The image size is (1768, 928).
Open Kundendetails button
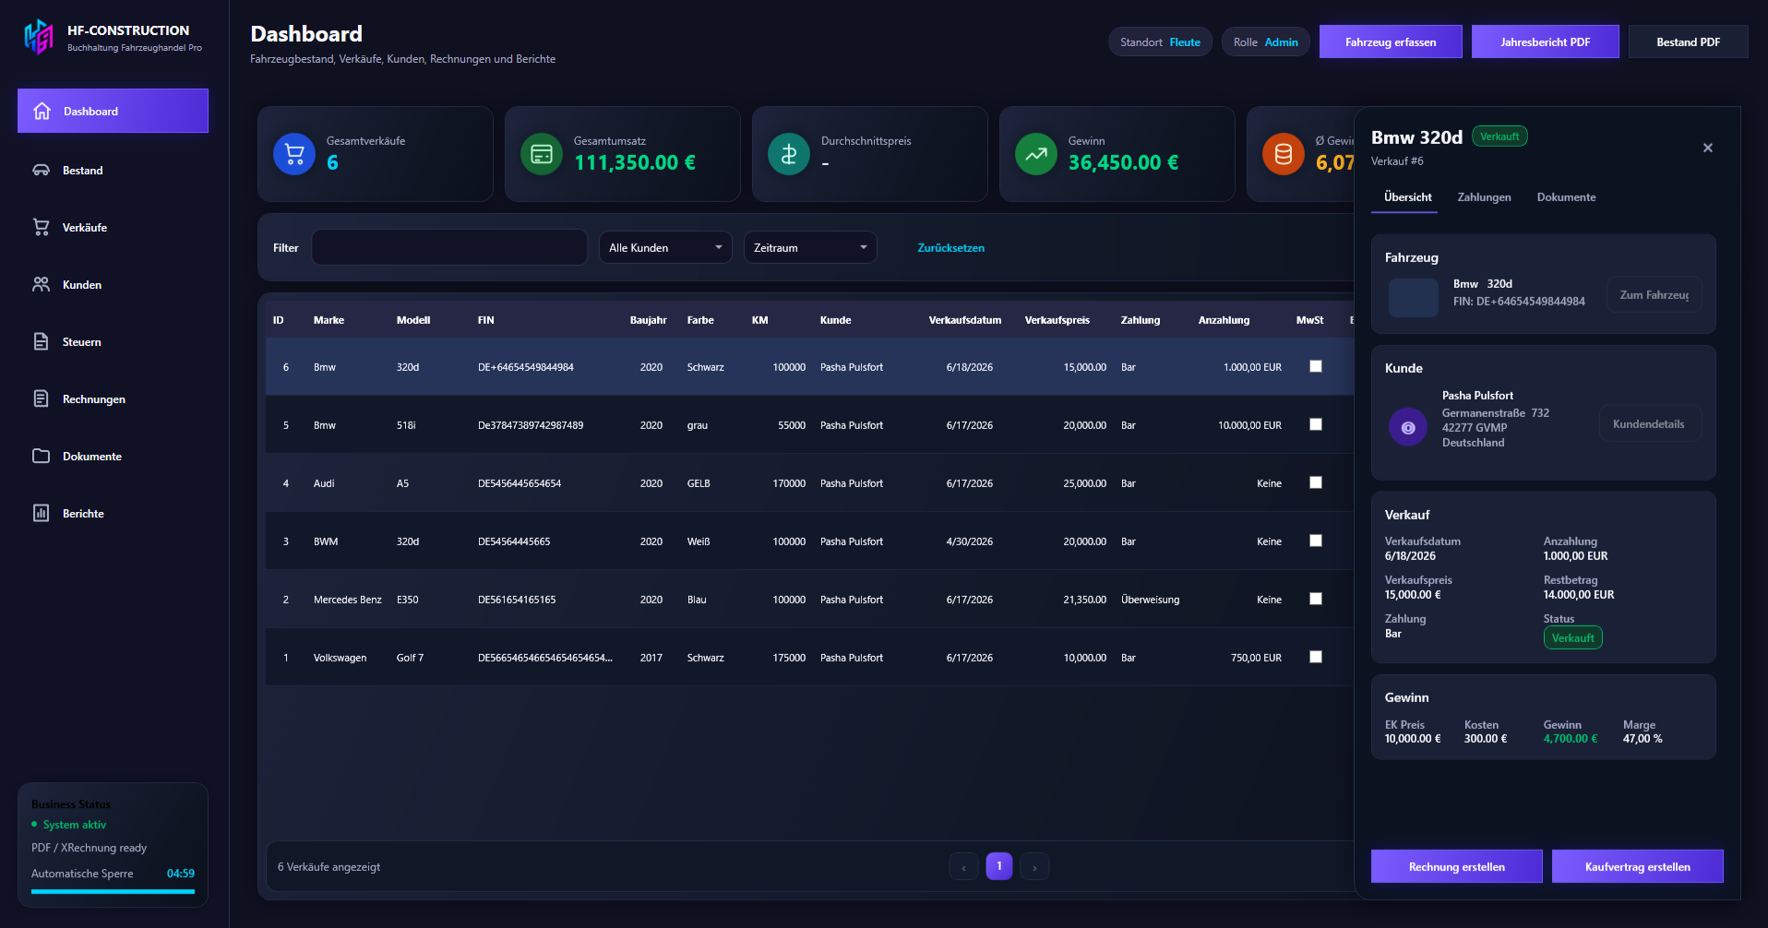(x=1650, y=424)
